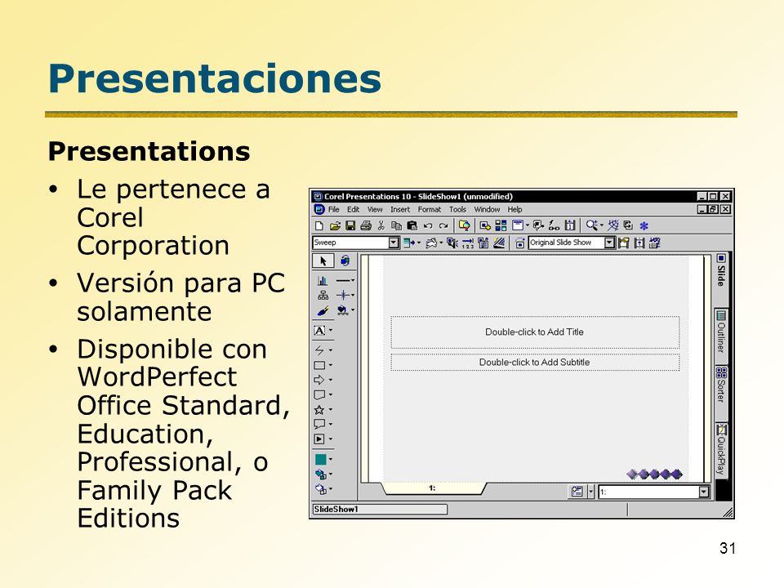Click the New document icon
Viewport: 784px width, 588px height.
[319, 225]
